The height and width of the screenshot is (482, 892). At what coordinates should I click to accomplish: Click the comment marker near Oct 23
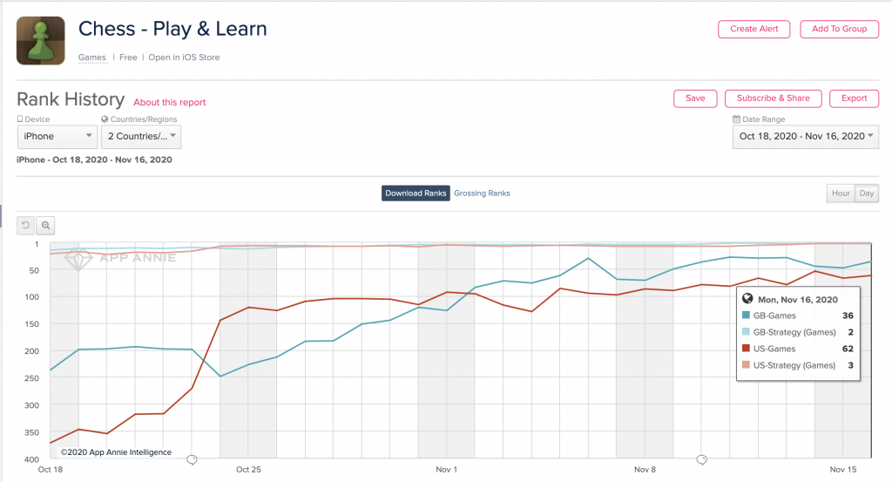193,458
